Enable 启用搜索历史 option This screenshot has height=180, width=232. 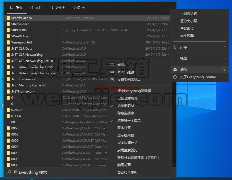click(139, 150)
